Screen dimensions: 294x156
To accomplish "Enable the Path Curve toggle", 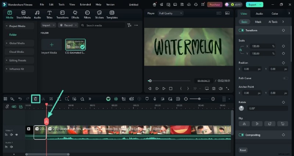I will click(x=285, y=78).
